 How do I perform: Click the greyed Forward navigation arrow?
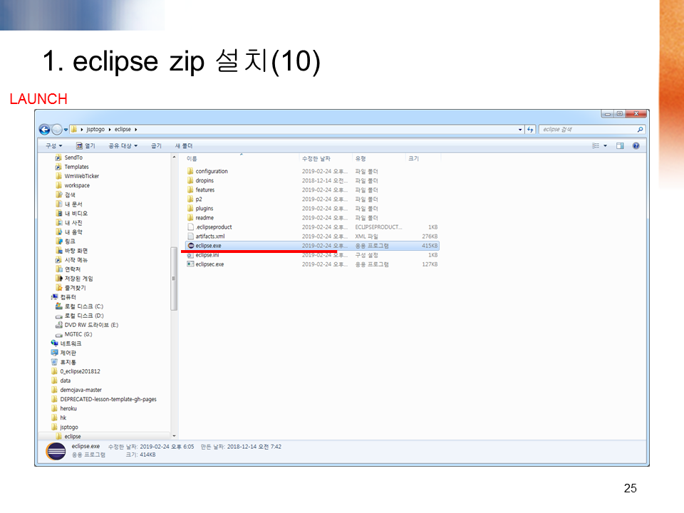57,130
